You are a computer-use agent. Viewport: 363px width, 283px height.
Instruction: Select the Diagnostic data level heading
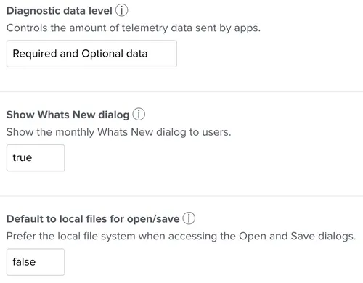pos(60,11)
